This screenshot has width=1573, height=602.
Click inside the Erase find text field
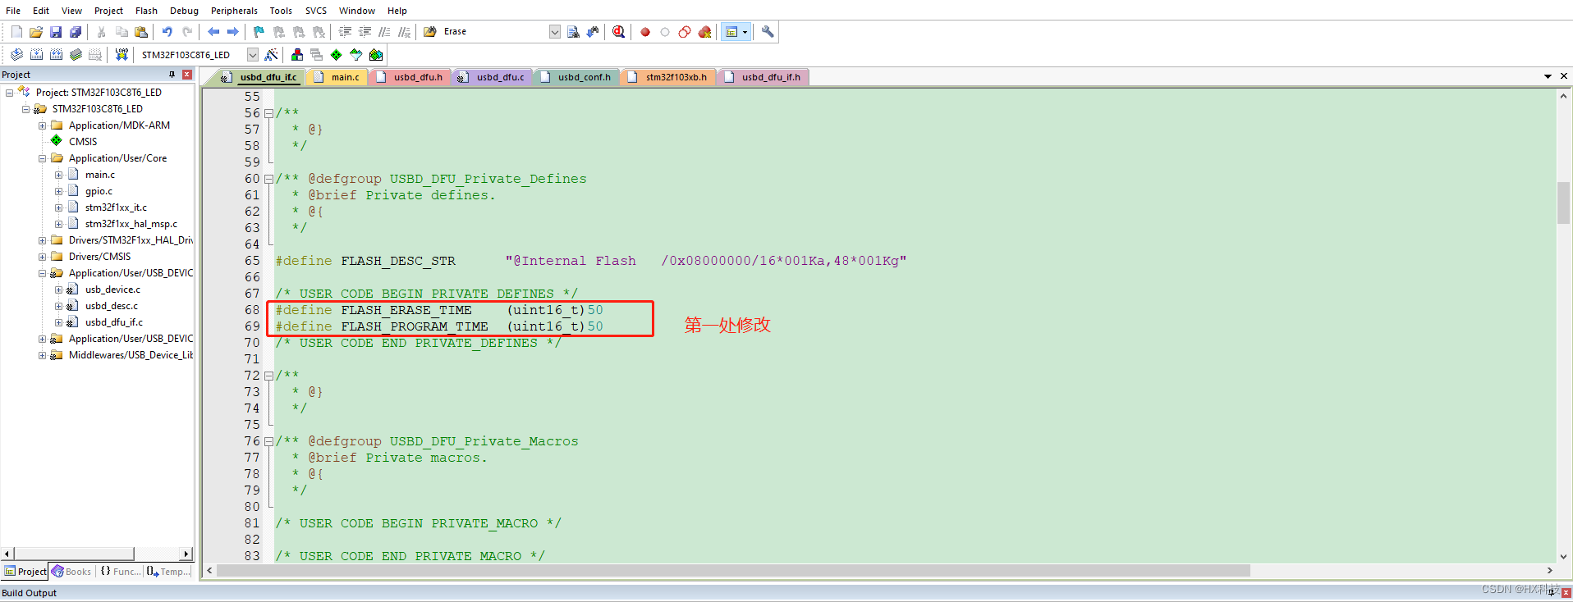(494, 32)
